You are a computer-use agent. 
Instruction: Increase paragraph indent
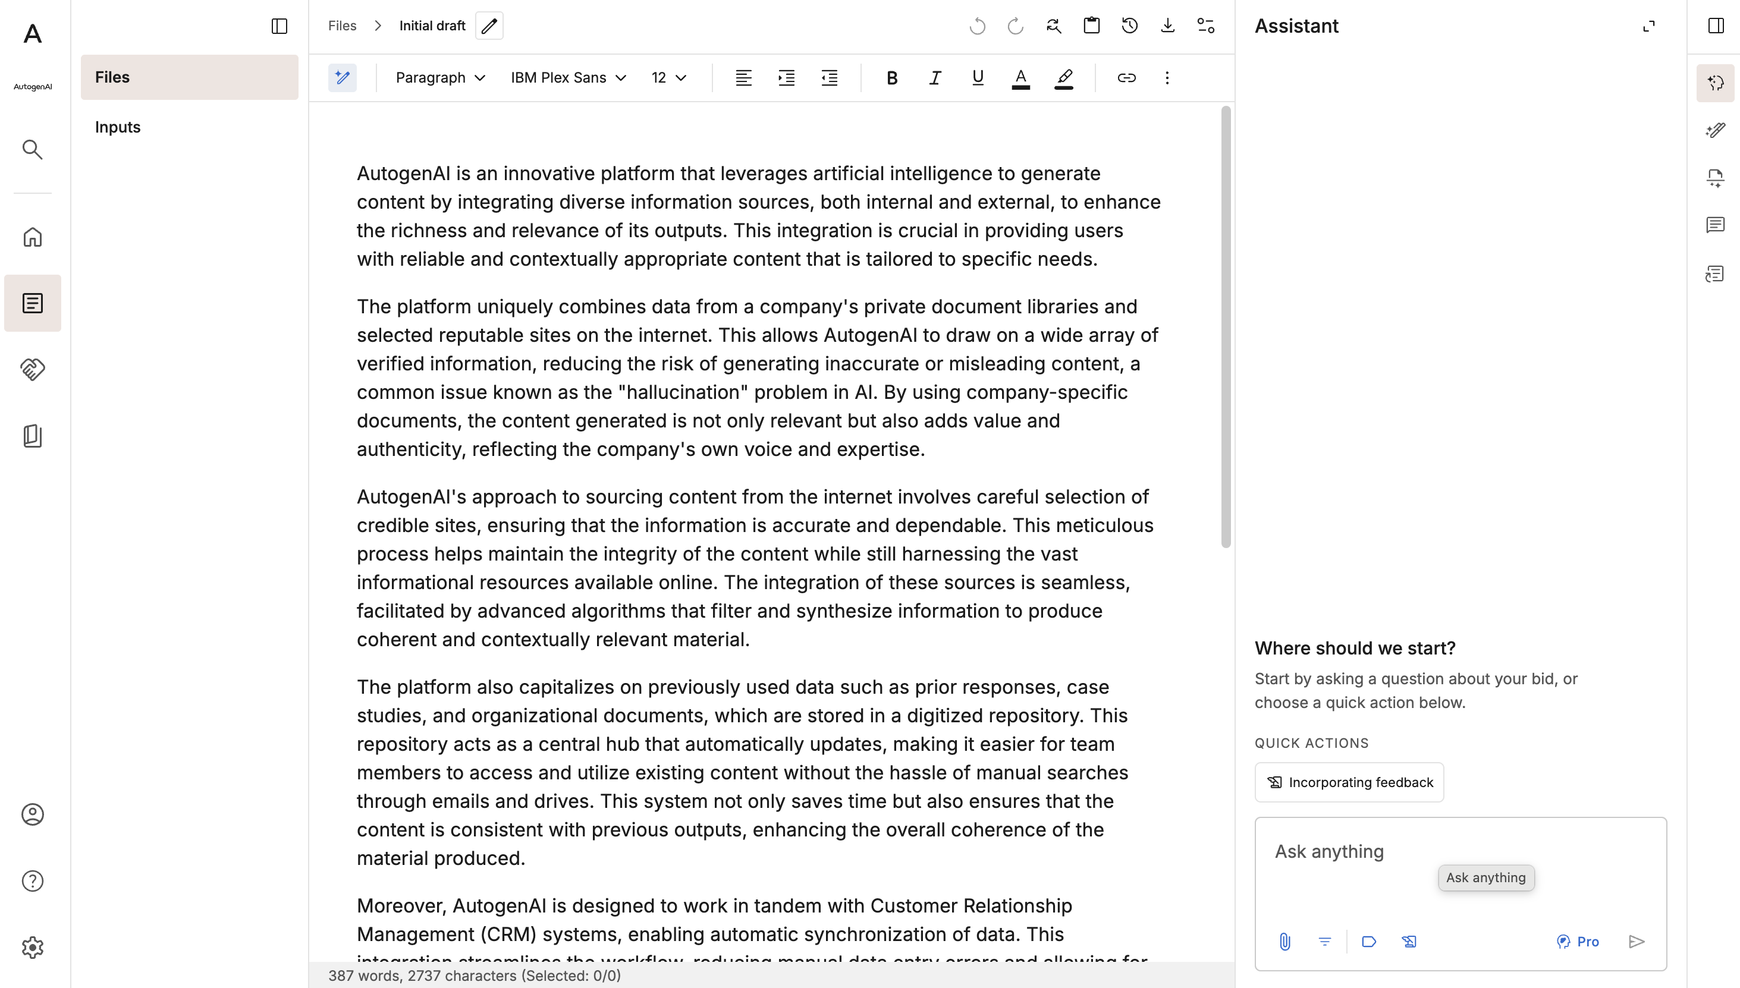(x=787, y=78)
